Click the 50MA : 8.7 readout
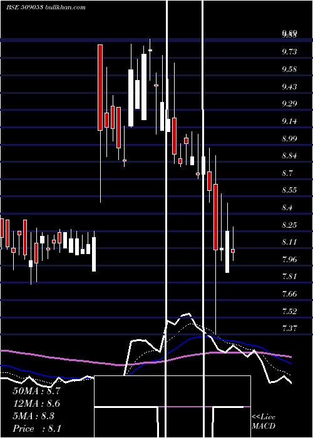The height and width of the screenshot is (438, 313). coord(36,391)
